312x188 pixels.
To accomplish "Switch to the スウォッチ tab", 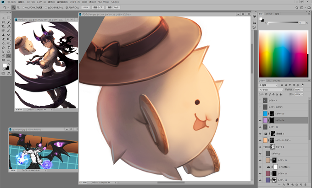I will 269,14.
